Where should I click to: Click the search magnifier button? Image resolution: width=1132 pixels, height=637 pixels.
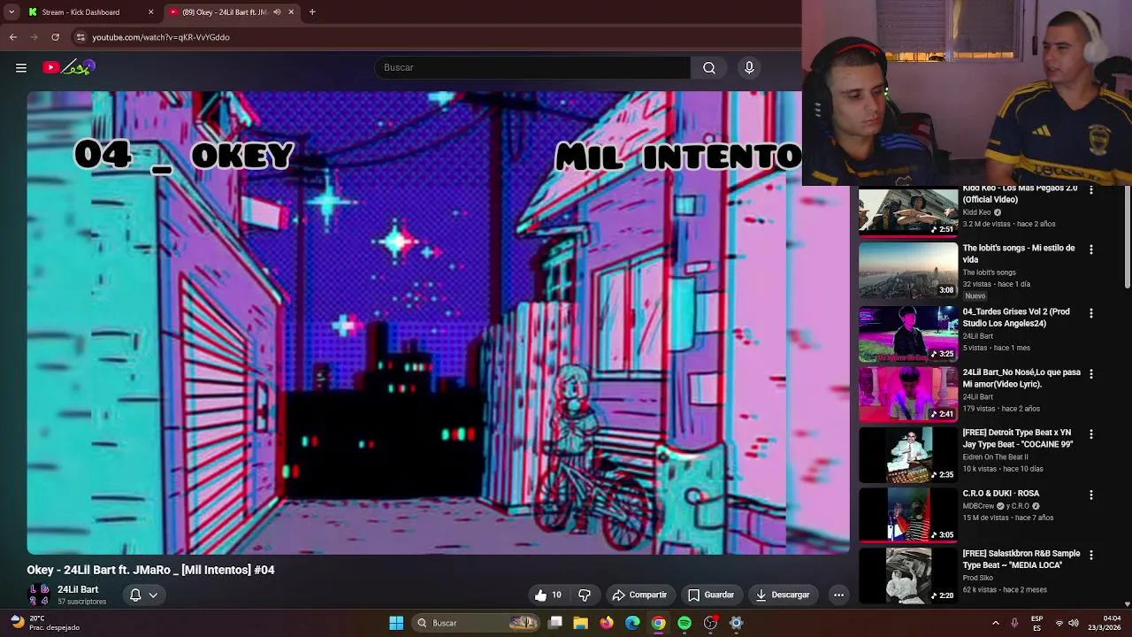pyautogui.click(x=709, y=67)
